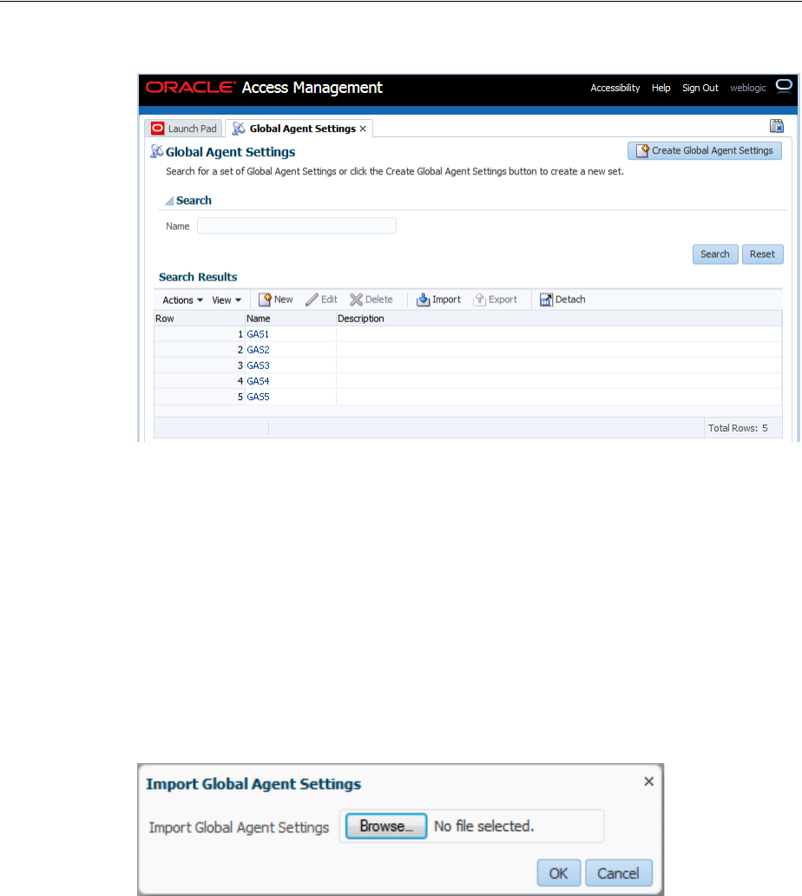
Task: Click the Search button
Action: pos(715,254)
